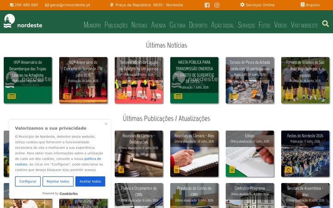Open the Notícias menu

point(139,25)
